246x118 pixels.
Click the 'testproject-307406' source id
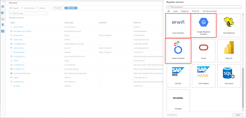[141, 44]
